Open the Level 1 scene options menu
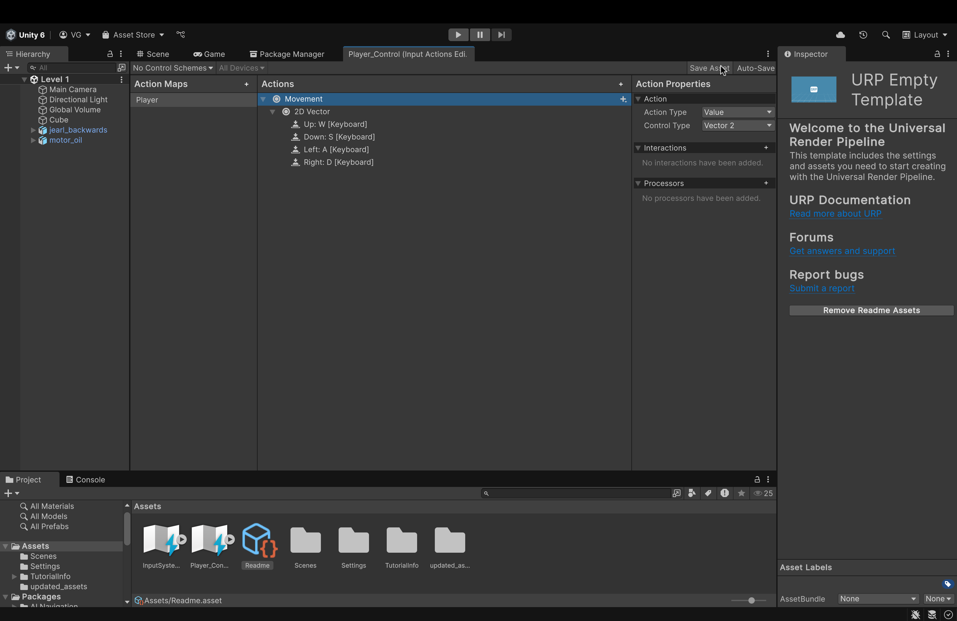957x621 pixels. [122, 80]
